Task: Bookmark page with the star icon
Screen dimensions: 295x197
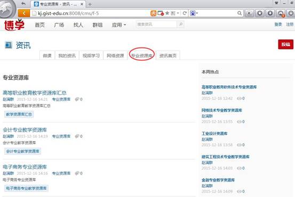Action: 167,13
